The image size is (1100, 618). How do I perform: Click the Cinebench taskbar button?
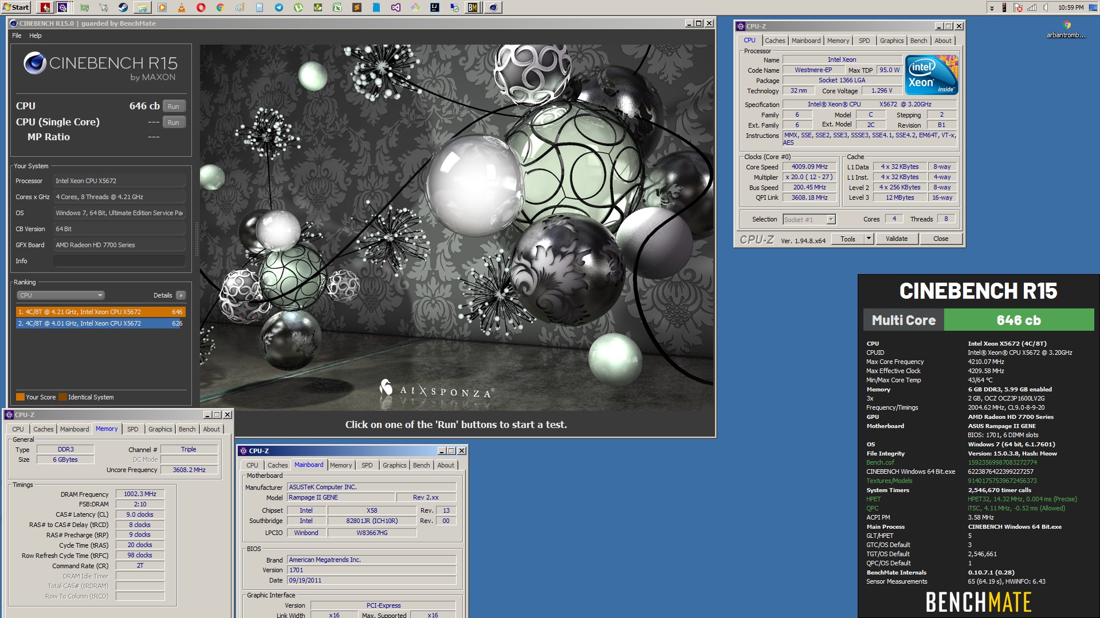pos(493,7)
